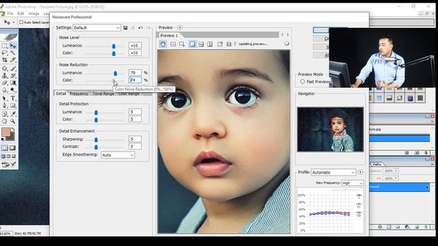Click the Noise Reduction Color percent field
This screenshot has height=246, width=438.
[x=136, y=80]
